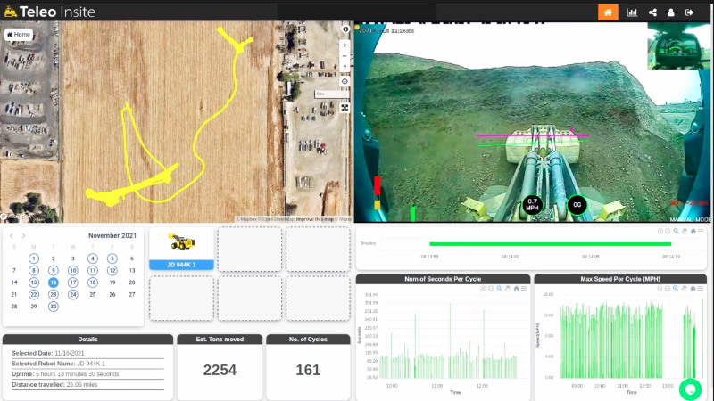The image size is (714, 401).
Task: Click the share icon in top navbar
Action: 652,12
